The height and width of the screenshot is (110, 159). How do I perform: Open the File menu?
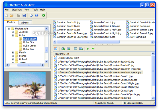(x=7, y=10)
